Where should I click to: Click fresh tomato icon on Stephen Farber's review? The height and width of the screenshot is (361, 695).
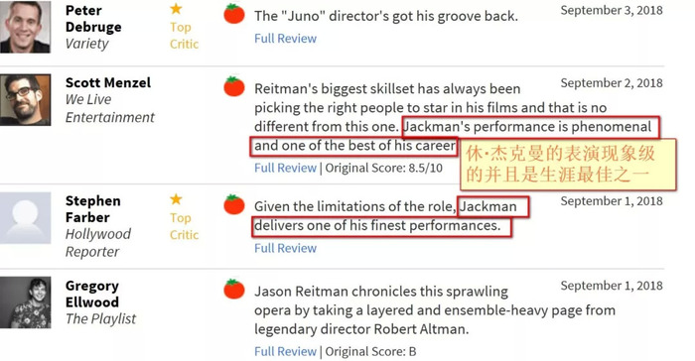(234, 204)
